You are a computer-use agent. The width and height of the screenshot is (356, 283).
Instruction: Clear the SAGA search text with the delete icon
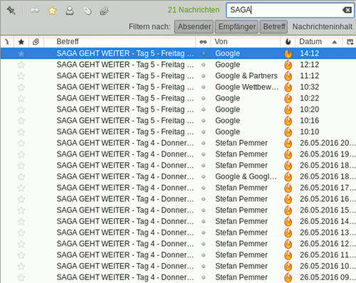click(x=347, y=10)
